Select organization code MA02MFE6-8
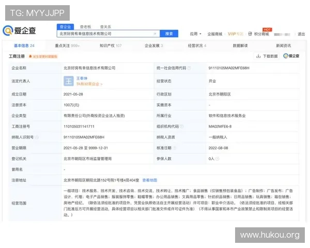Viewport: 310px width, 248px height. click(220, 127)
